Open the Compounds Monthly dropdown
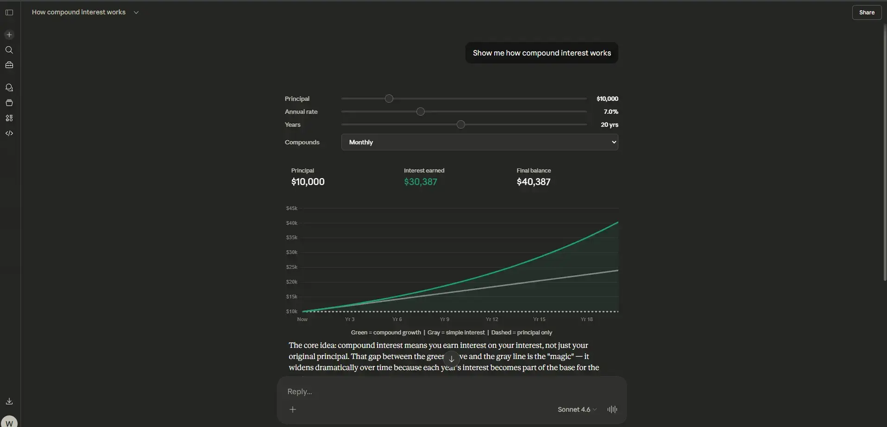 click(479, 142)
